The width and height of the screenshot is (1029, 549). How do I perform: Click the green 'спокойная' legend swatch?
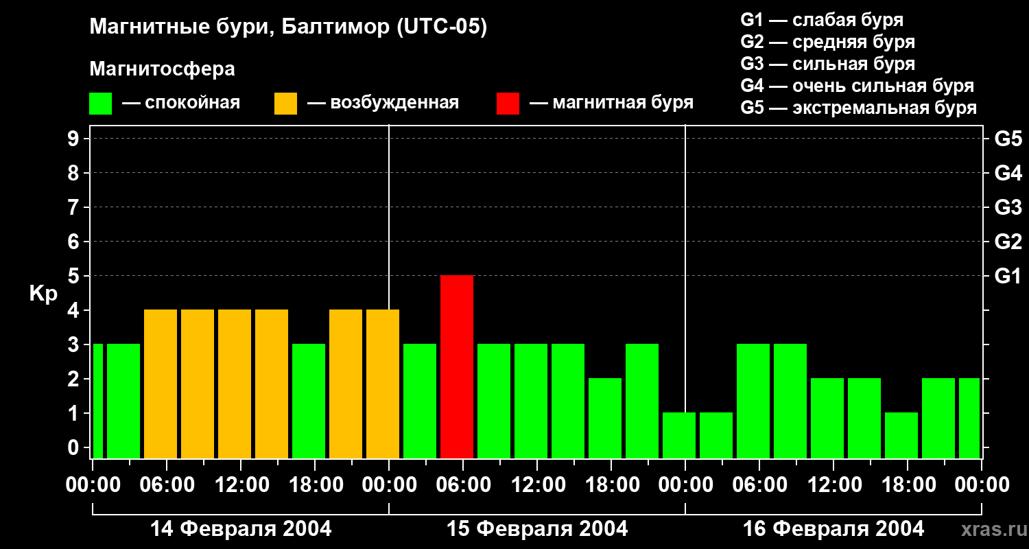pyautogui.click(x=101, y=104)
